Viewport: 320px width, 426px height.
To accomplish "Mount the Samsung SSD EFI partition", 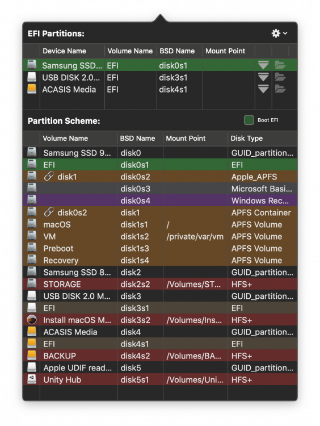I will tap(263, 65).
